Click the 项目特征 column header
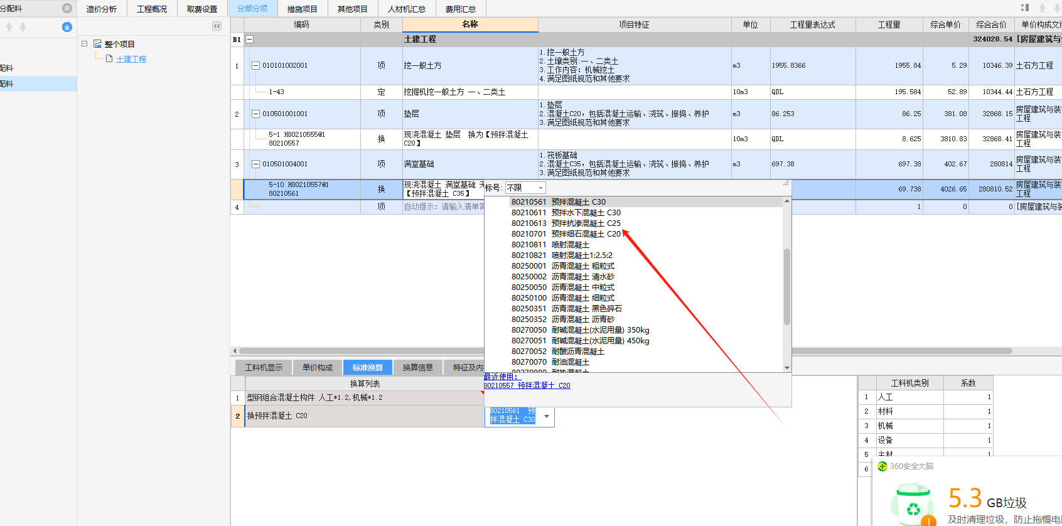1062x526 pixels. (635, 24)
